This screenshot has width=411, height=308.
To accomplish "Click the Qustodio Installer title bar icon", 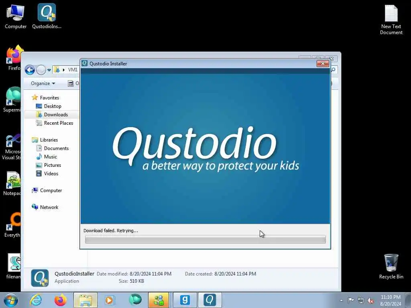I will [x=84, y=63].
